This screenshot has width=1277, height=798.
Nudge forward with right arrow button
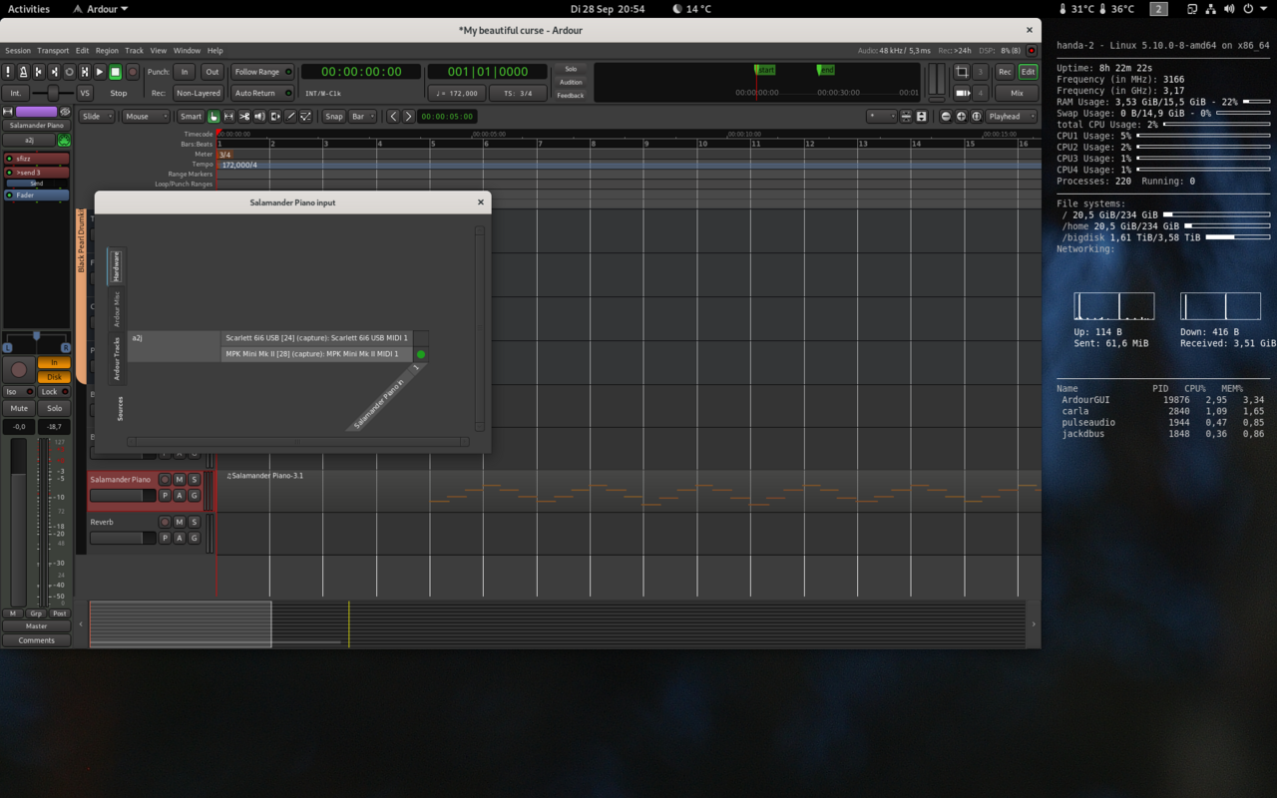pos(408,117)
